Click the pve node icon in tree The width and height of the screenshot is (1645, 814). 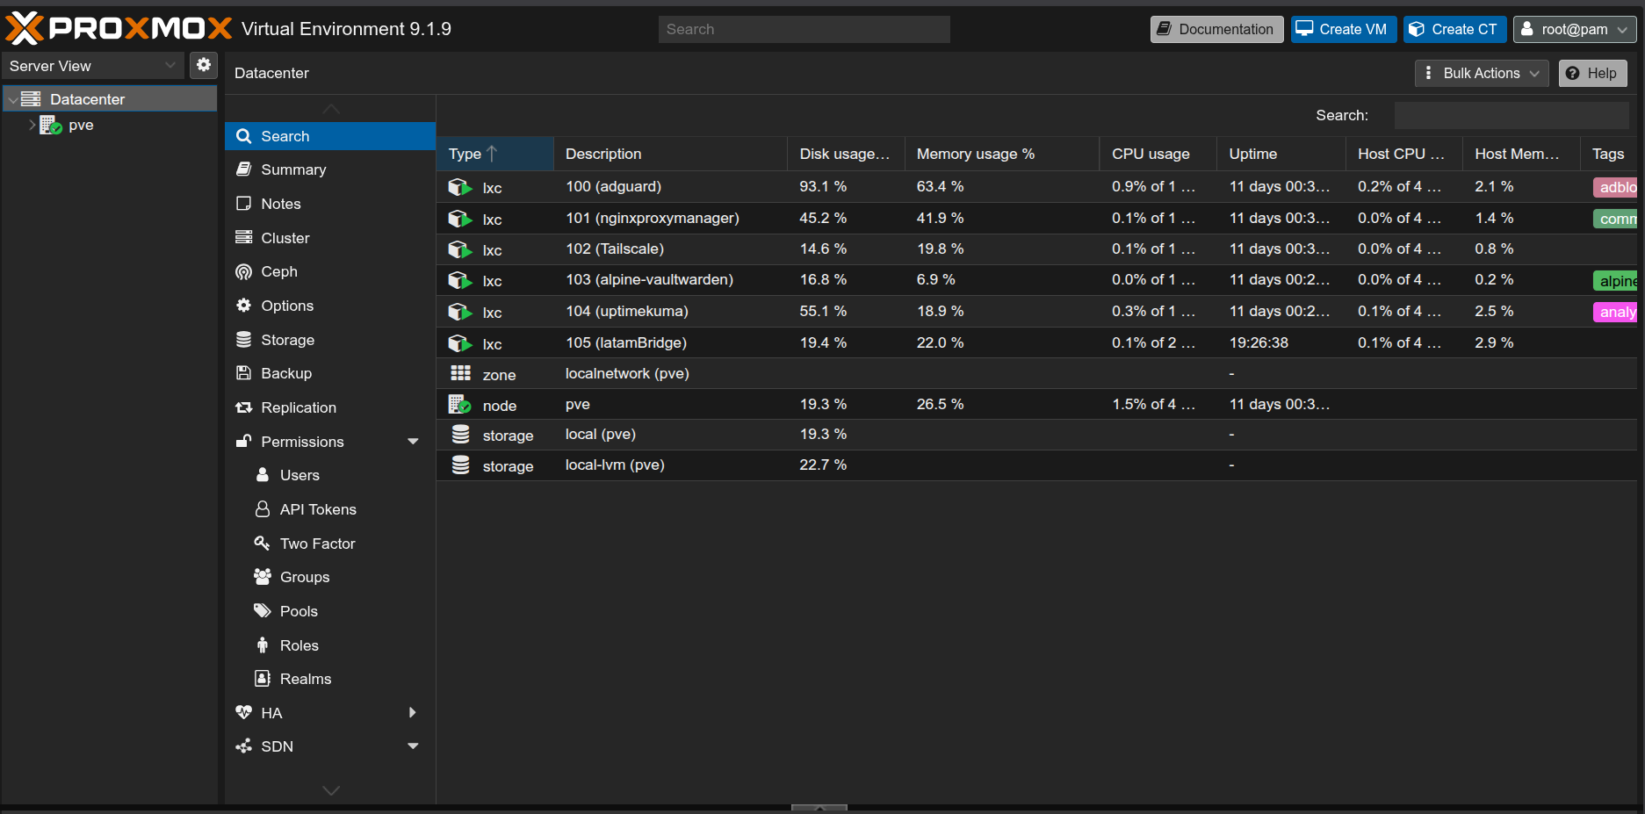[x=50, y=125]
